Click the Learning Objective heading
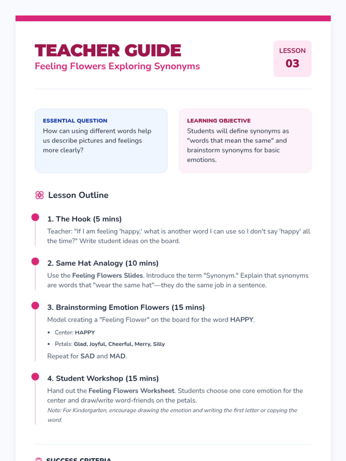The height and width of the screenshot is (461, 346). pyautogui.click(x=219, y=121)
